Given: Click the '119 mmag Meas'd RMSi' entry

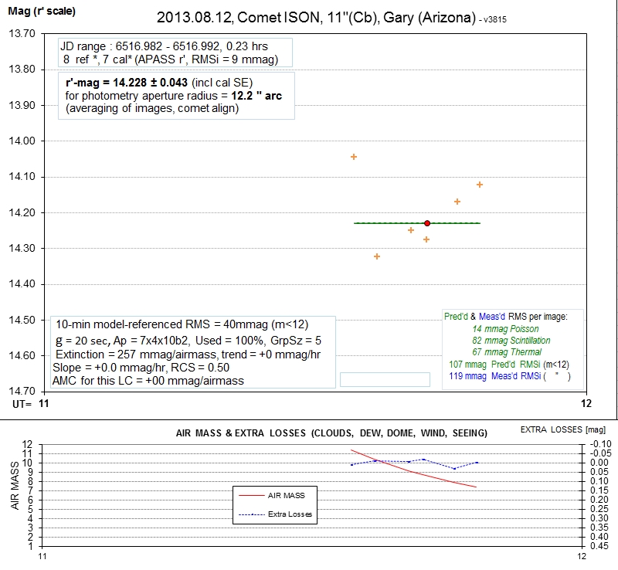Looking at the screenshot, I should pyautogui.click(x=510, y=376).
